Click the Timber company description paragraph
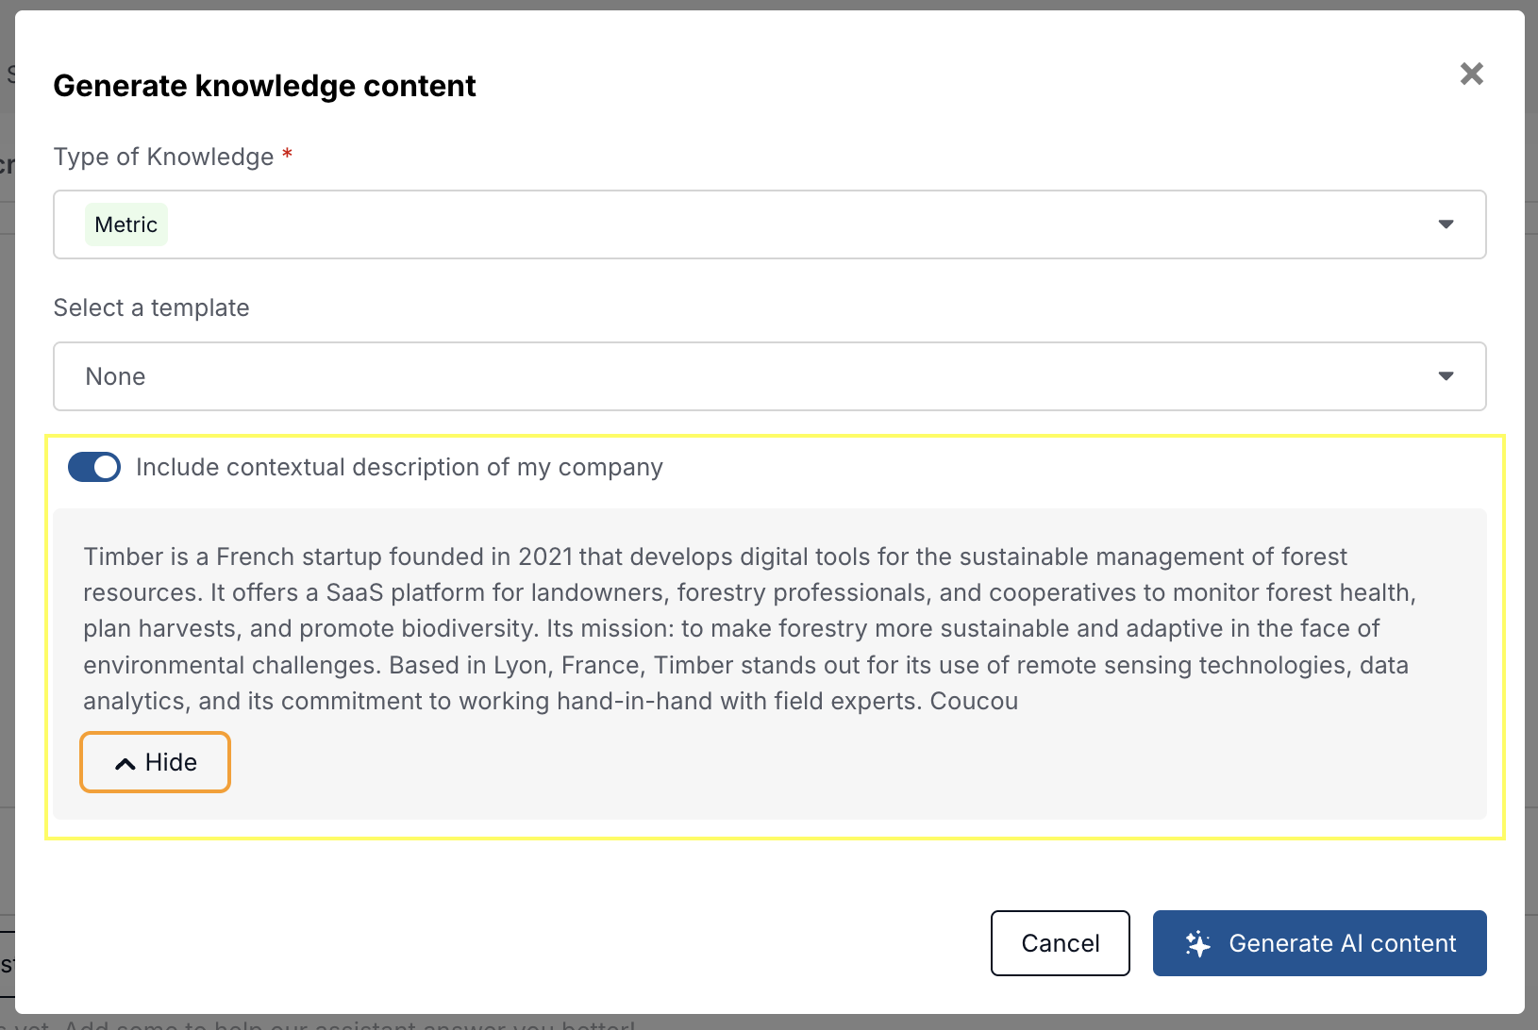Image resolution: width=1538 pixels, height=1030 pixels. pyautogui.click(x=745, y=628)
